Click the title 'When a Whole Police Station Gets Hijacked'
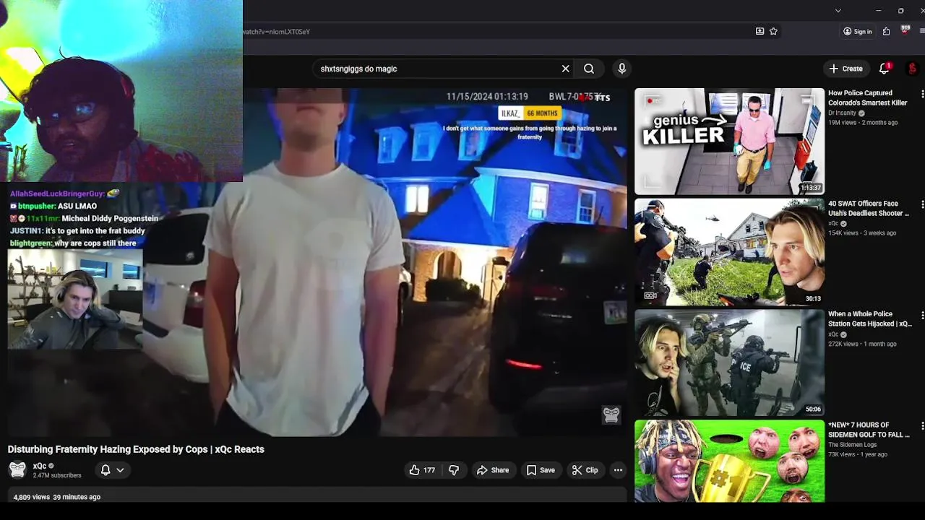 point(870,319)
